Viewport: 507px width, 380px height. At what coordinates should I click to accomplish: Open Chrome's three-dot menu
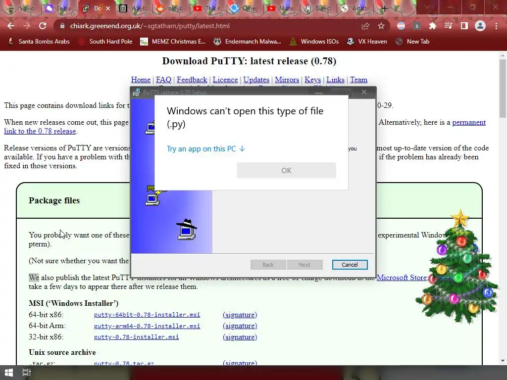(496, 26)
